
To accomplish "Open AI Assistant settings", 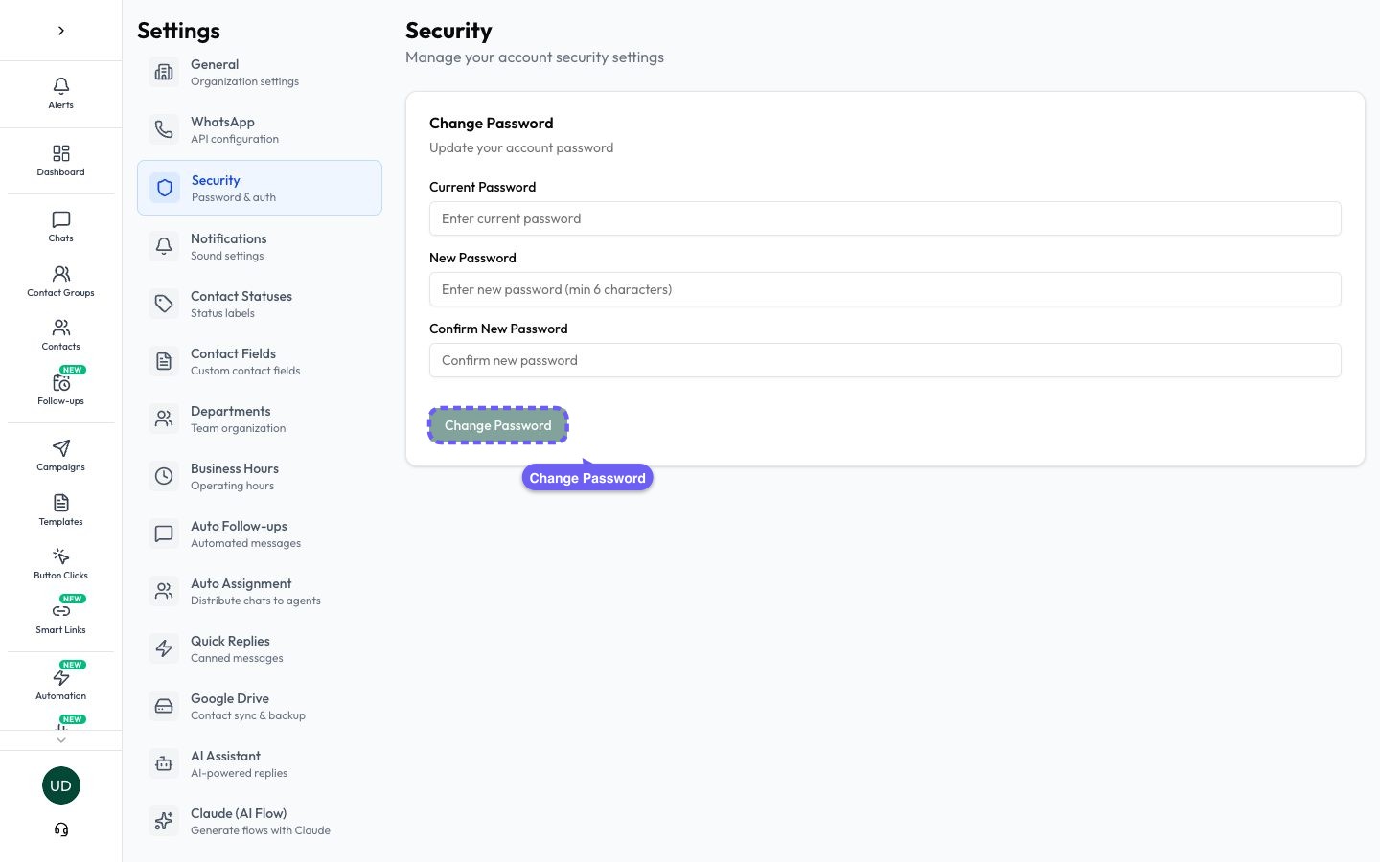I will (260, 764).
